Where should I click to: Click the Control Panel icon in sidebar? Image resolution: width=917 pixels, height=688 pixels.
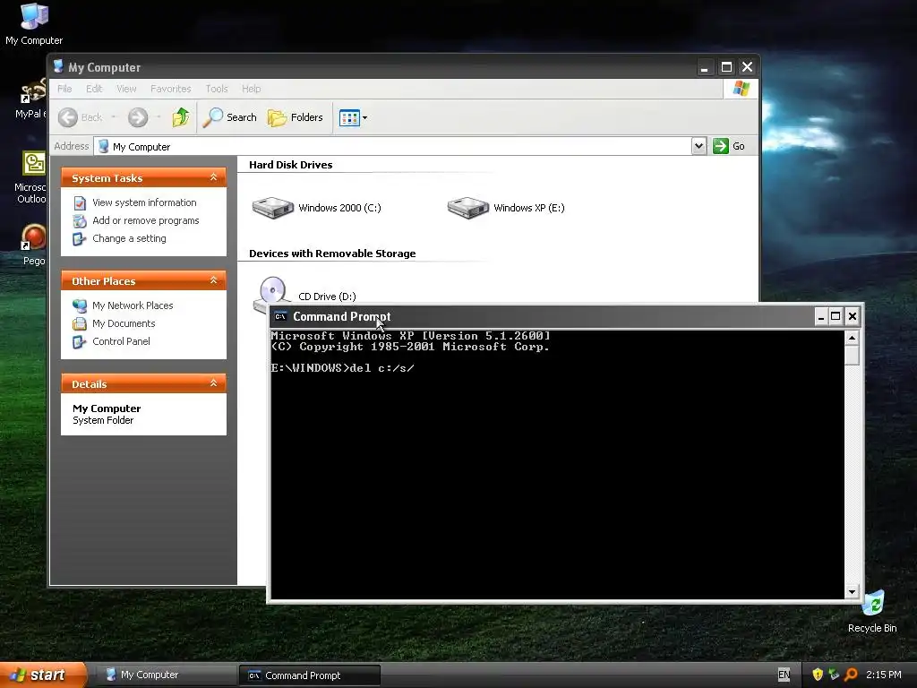pyautogui.click(x=80, y=342)
